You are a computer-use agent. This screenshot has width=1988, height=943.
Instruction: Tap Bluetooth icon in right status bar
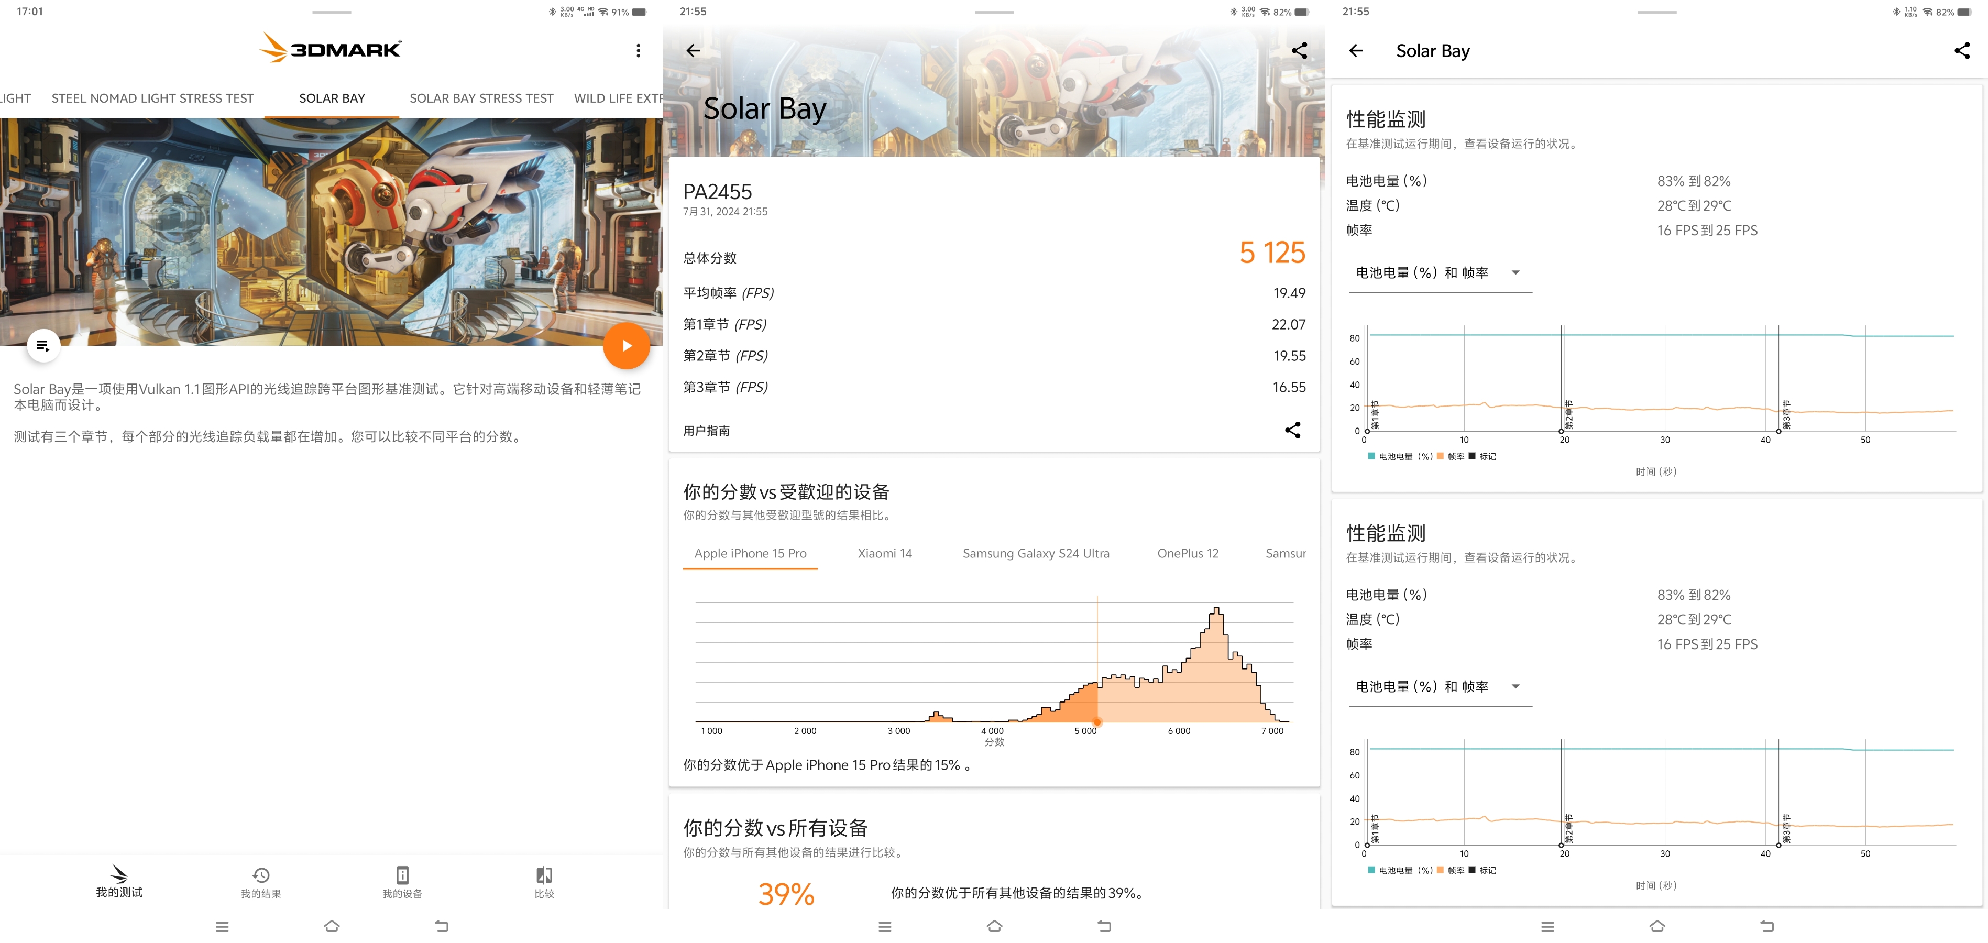click(x=1896, y=12)
